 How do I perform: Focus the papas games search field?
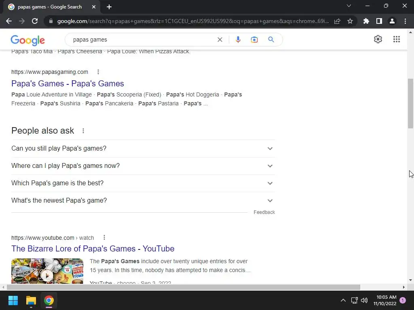click(143, 40)
